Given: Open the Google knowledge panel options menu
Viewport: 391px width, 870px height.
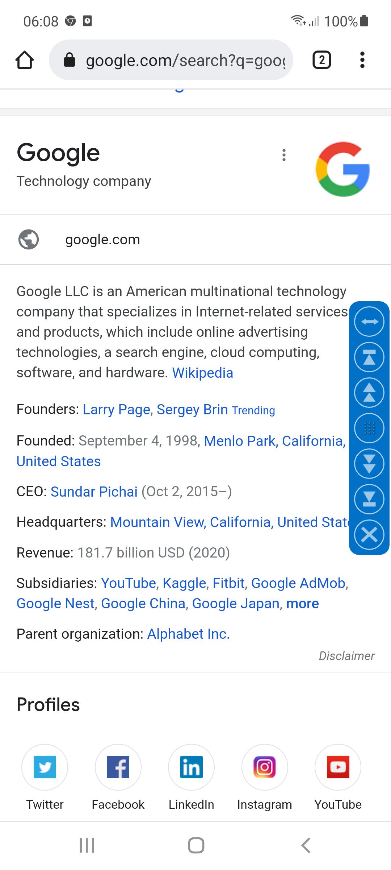Looking at the screenshot, I should 284,155.
